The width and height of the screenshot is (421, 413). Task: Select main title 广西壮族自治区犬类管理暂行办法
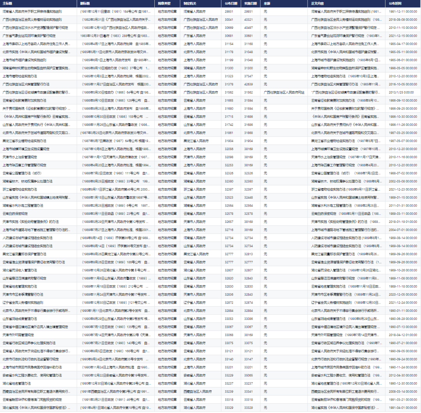click(26, 84)
